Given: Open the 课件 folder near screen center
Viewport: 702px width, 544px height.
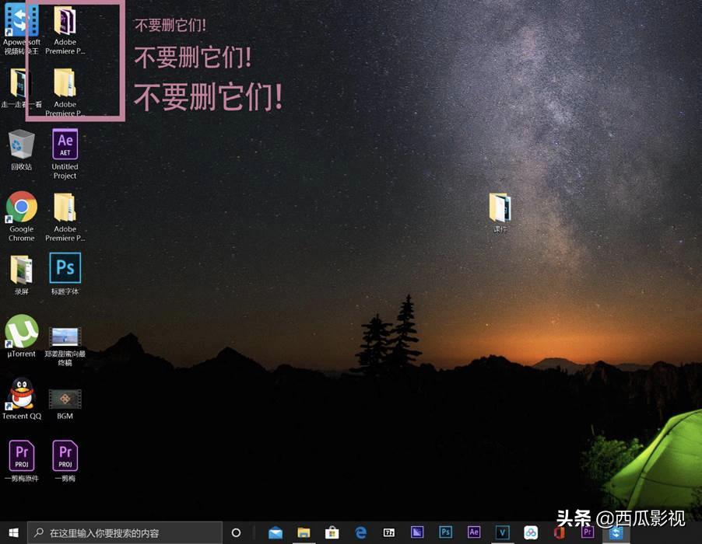Looking at the screenshot, I should click(x=499, y=206).
